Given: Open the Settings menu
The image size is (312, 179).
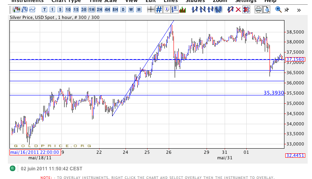Looking at the screenshot, I should (246, 1).
